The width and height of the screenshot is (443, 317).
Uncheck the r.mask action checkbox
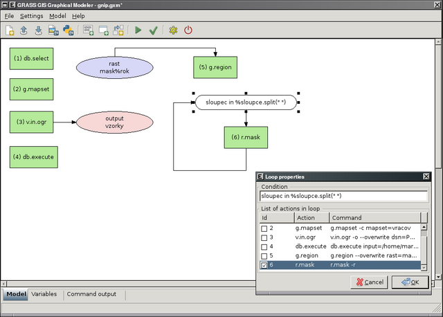point(264,265)
